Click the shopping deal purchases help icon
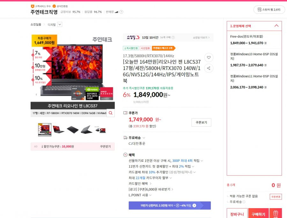The image size is (287, 218). point(173,38)
